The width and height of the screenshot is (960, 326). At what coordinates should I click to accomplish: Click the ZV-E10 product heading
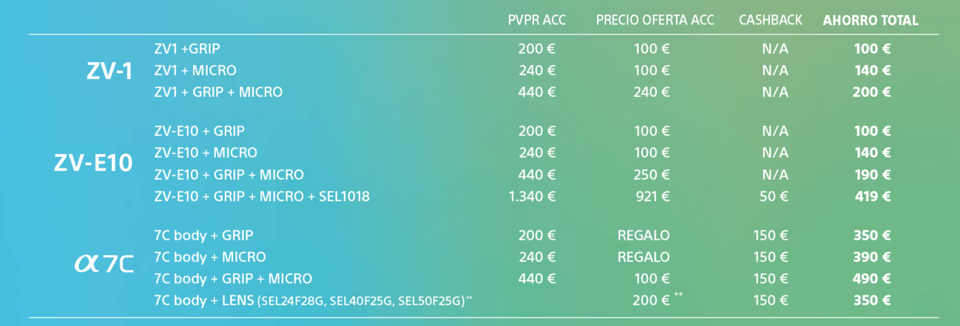93,163
